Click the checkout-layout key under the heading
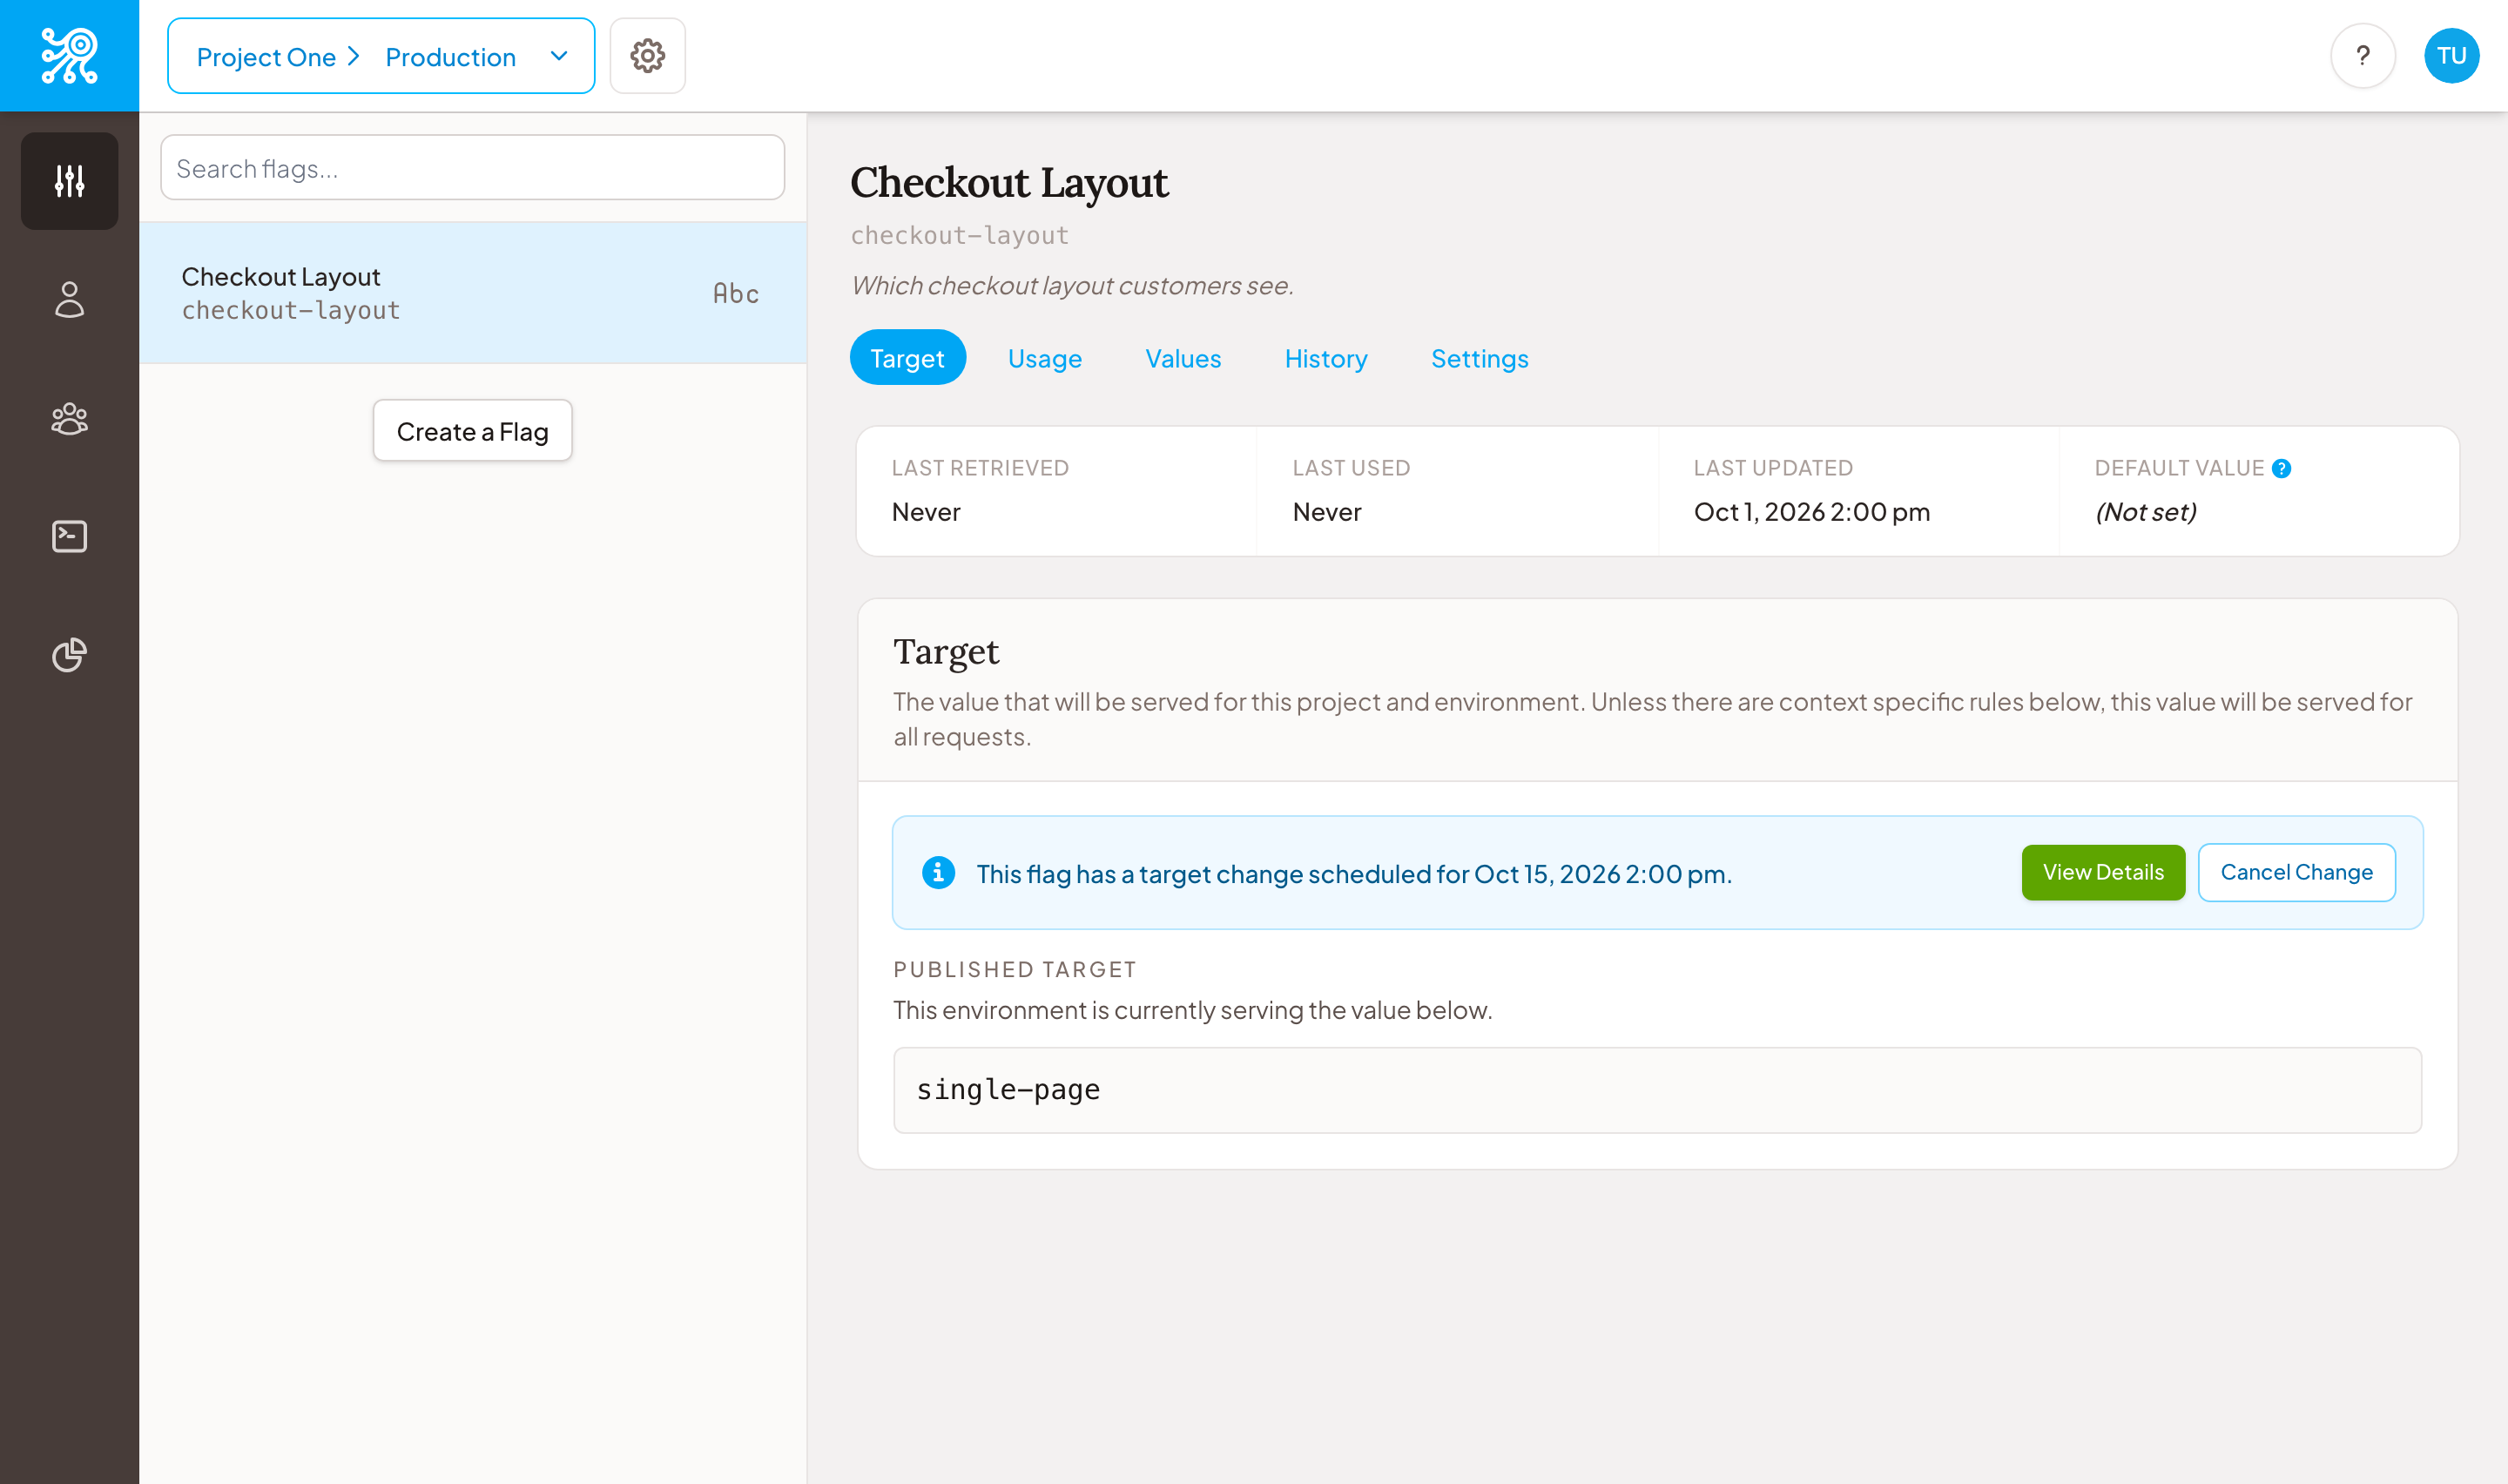 (960, 235)
